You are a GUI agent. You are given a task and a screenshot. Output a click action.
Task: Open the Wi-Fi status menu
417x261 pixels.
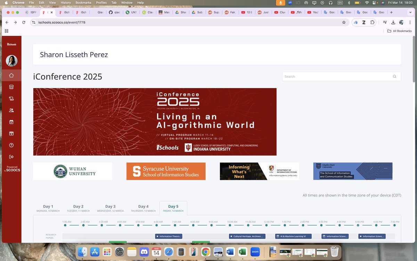(367, 2)
